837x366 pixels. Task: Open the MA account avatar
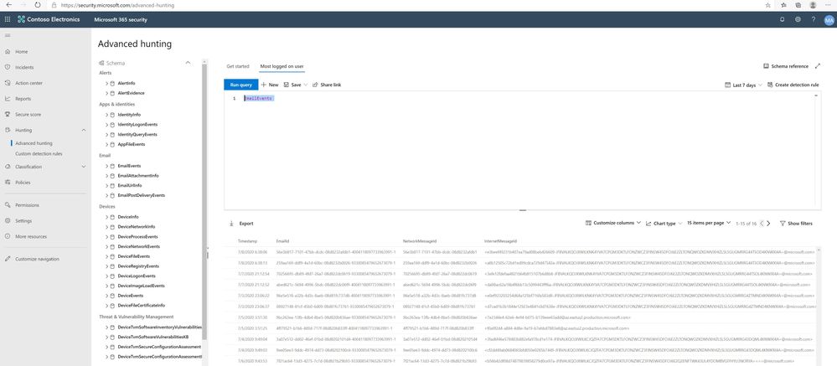[829, 20]
